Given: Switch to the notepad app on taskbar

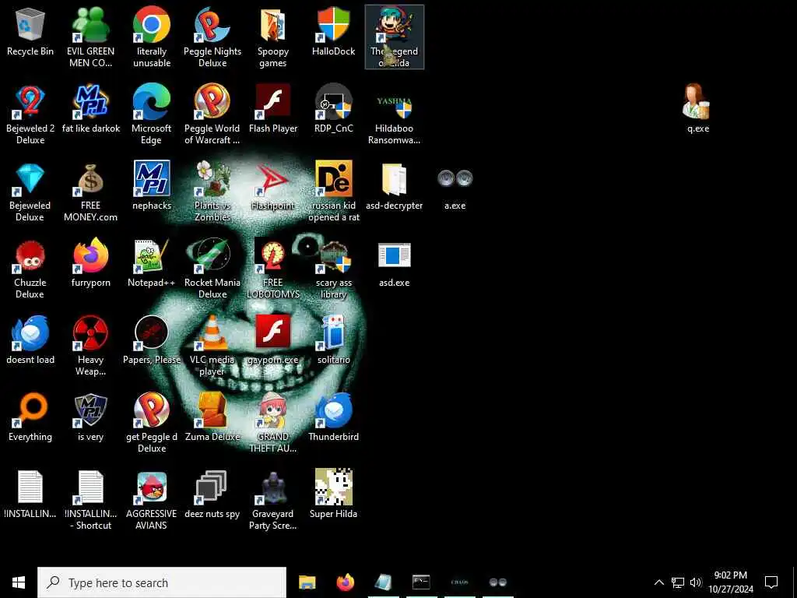Looking at the screenshot, I should pyautogui.click(x=384, y=582).
